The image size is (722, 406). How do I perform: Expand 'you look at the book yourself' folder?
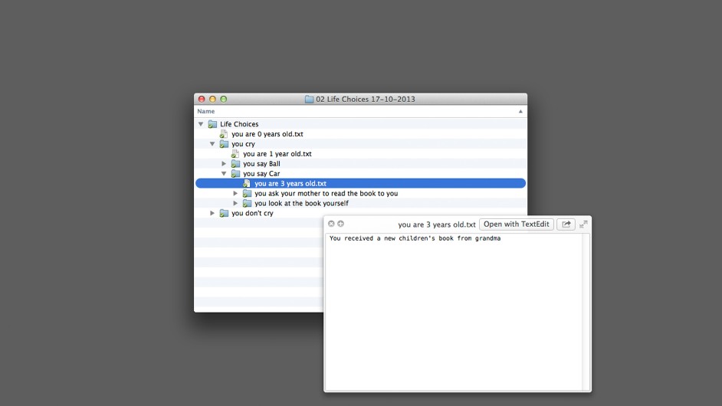tap(235, 204)
